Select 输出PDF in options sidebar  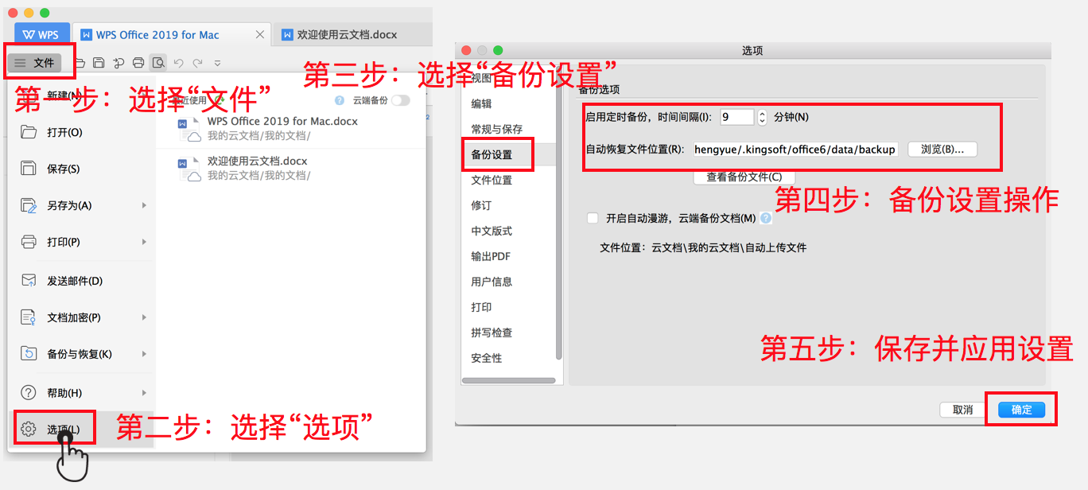click(491, 256)
